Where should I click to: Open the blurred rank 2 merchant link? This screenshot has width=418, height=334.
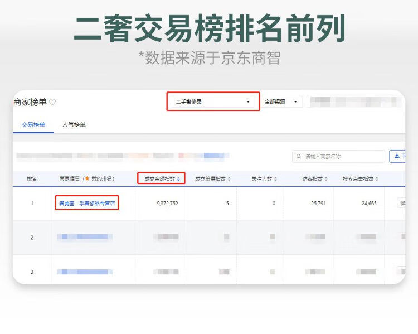click(85, 238)
